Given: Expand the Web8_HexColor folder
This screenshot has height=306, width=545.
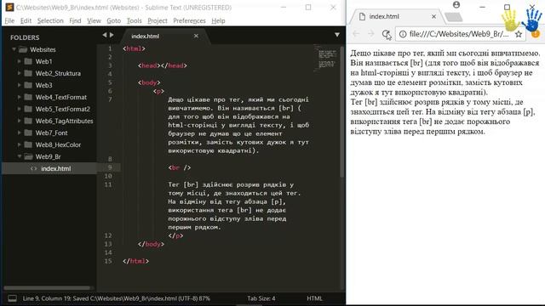Looking at the screenshot, I should click(20, 144).
